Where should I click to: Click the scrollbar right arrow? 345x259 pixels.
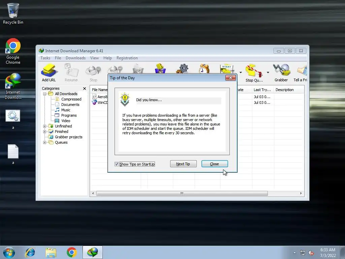[301, 193]
